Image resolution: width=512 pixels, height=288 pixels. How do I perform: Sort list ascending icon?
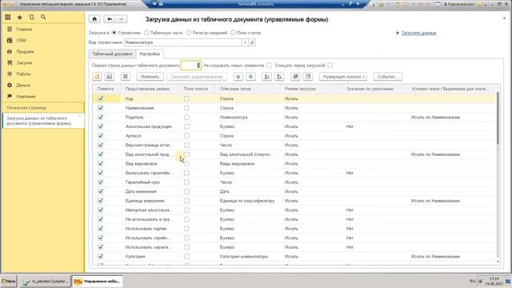coord(266,77)
